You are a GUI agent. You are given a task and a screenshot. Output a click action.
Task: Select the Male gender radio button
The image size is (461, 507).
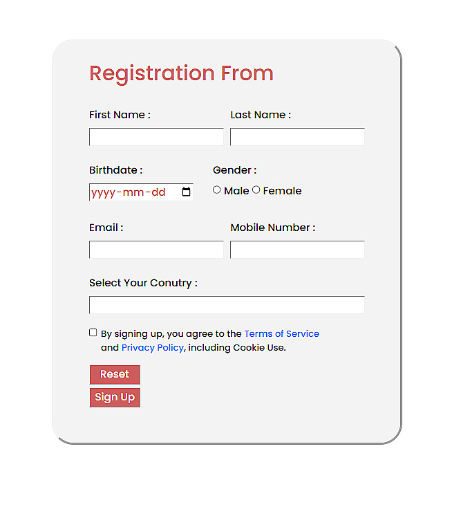tap(217, 190)
